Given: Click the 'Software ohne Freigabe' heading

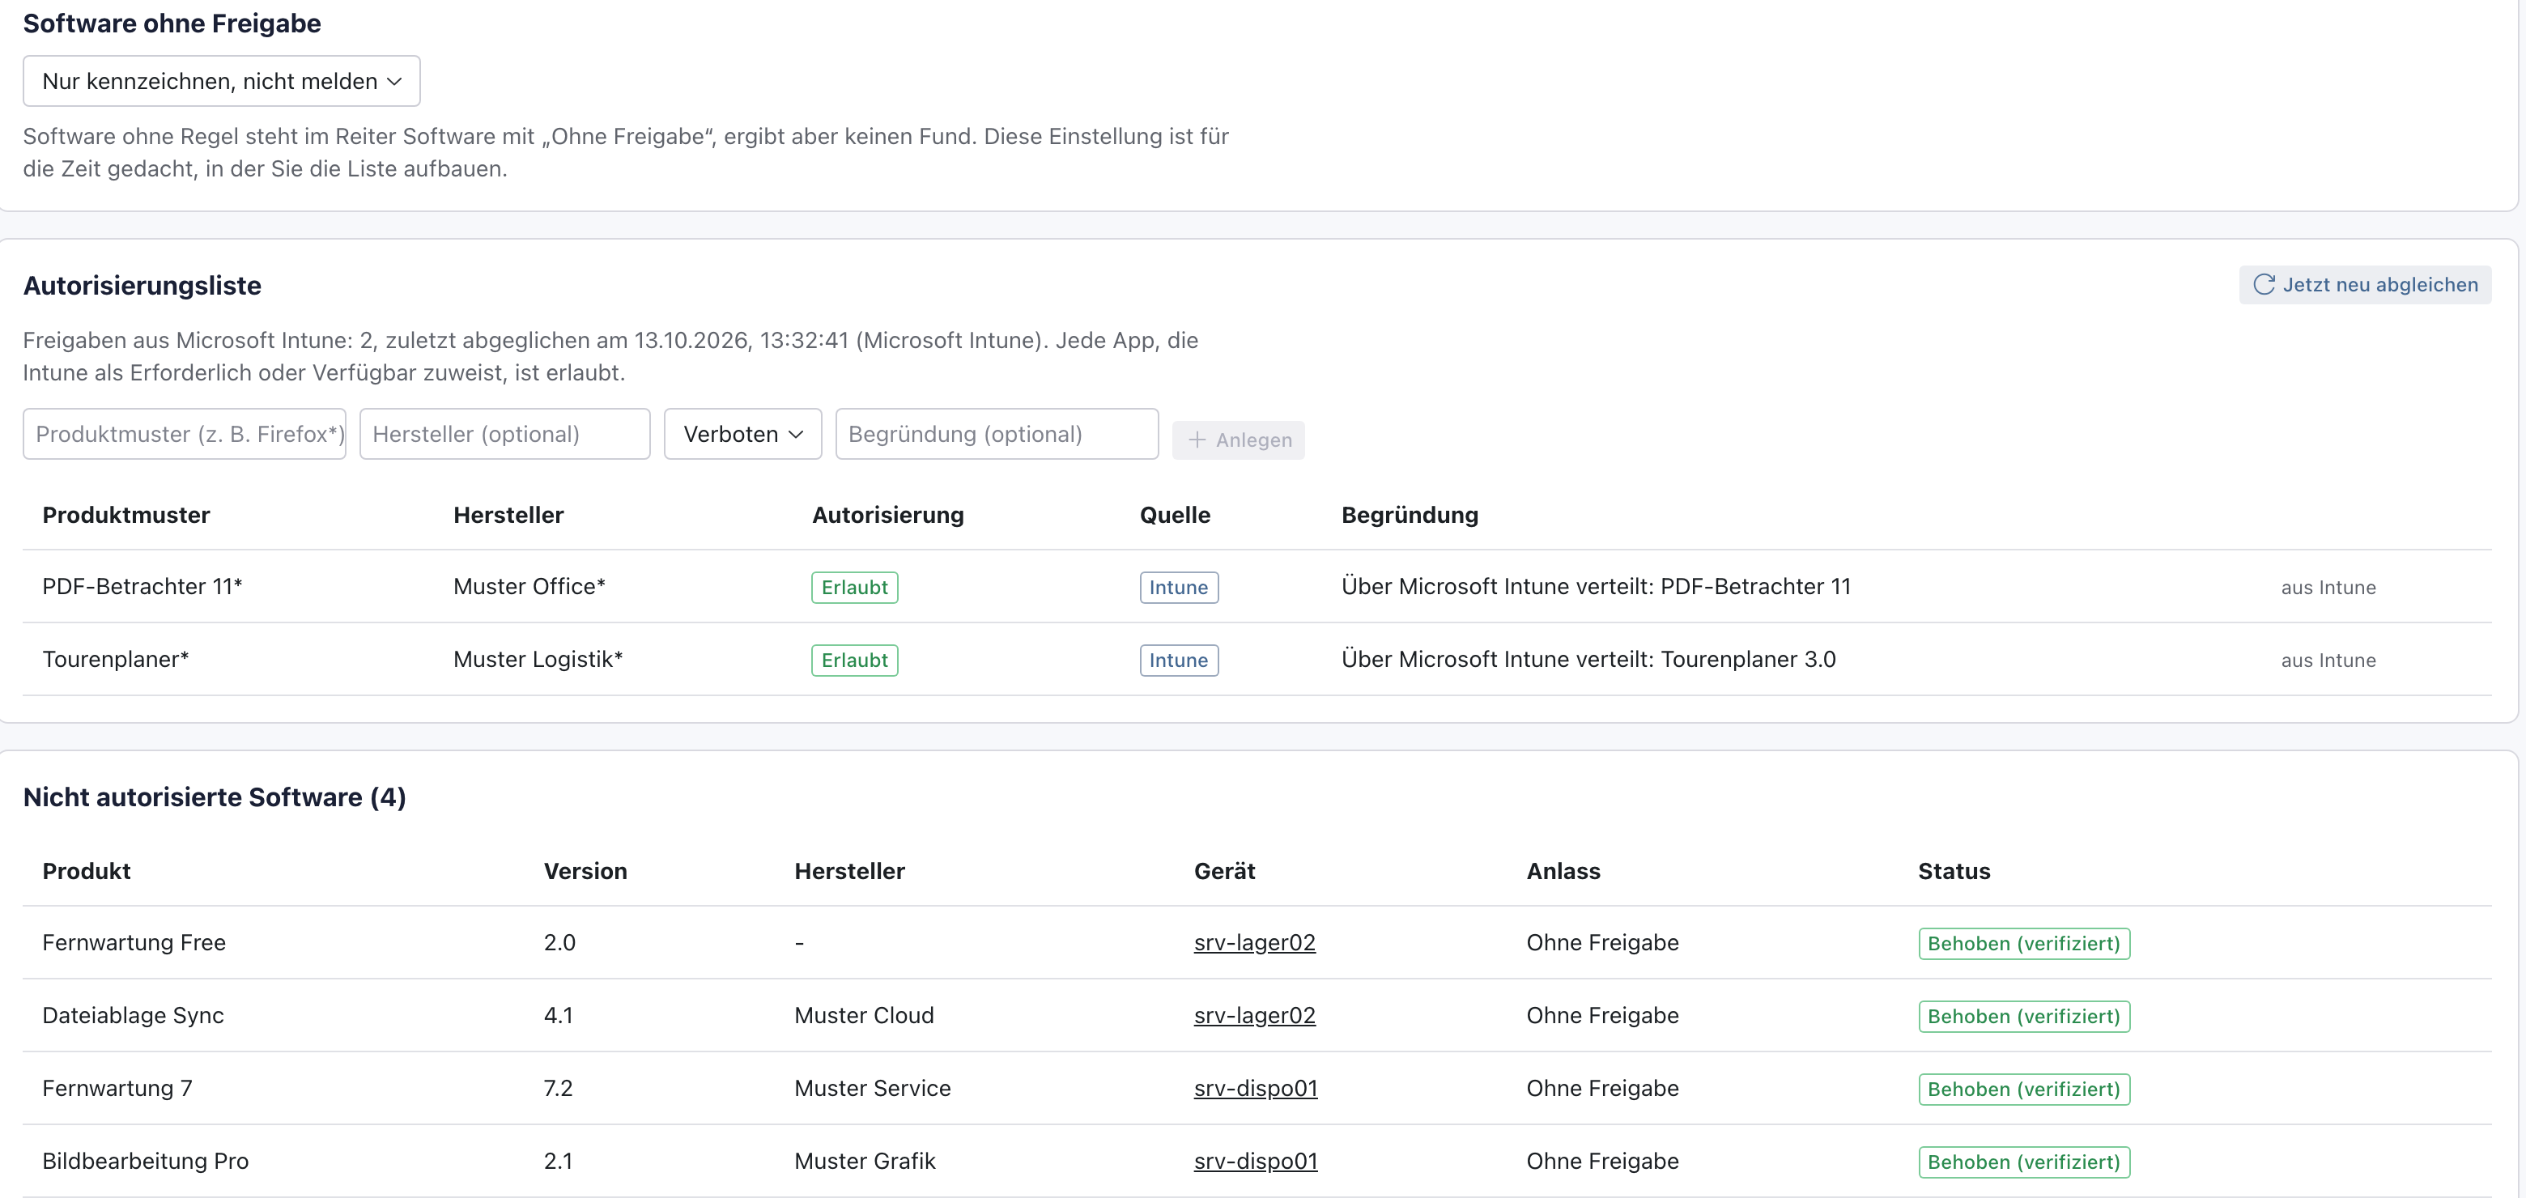Looking at the screenshot, I should (x=172, y=23).
